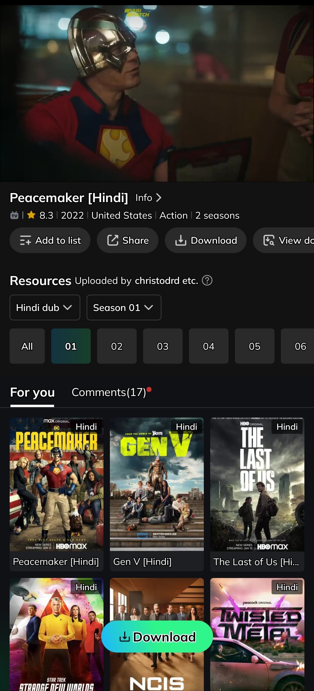Open the Season 01 dropdown
Screen dimensions: 314x691
tap(124, 307)
